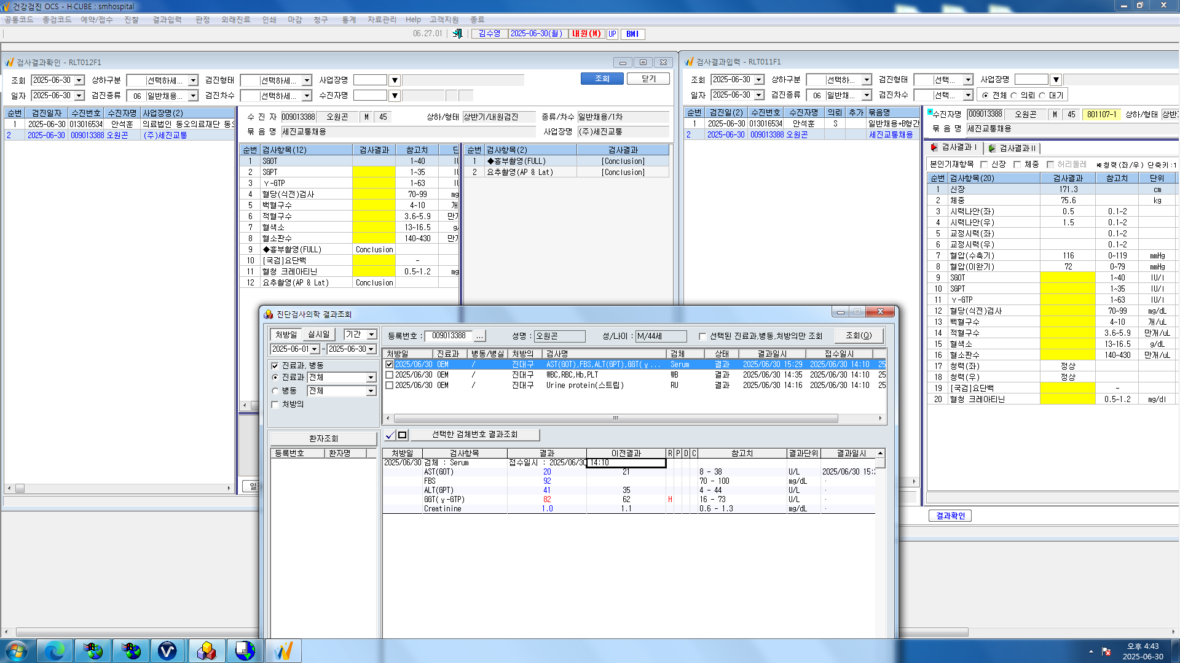Viewport: 1180px width, 663px height.
Task: Click the 결과확인 button
Action: pyautogui.click(x=950, y=516)
